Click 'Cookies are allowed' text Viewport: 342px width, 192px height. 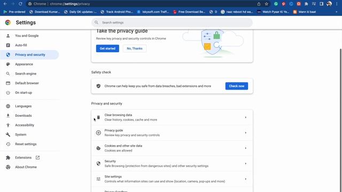tap(118, 150)
